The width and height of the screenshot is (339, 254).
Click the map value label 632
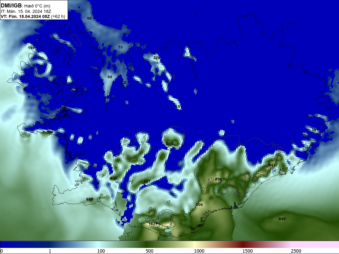click(x=114, y=178)
